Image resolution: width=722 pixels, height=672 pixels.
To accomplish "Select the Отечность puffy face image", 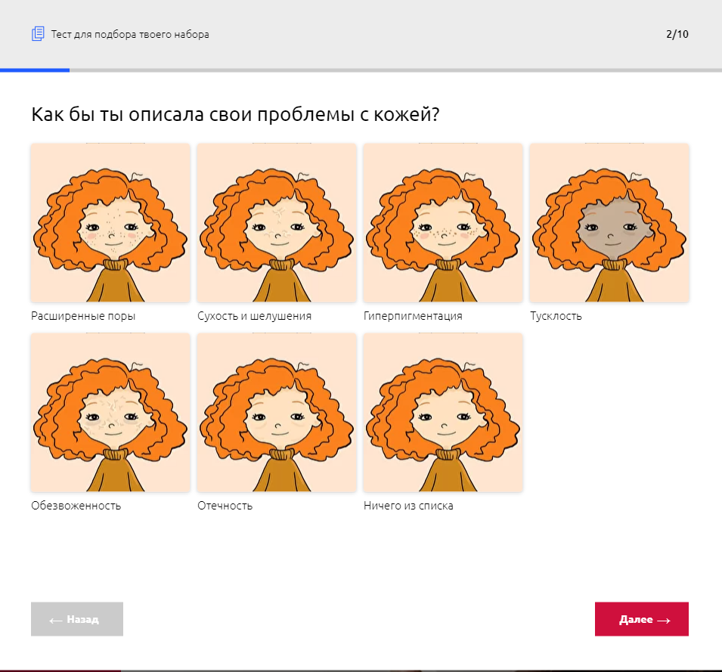I will point(277,413).
